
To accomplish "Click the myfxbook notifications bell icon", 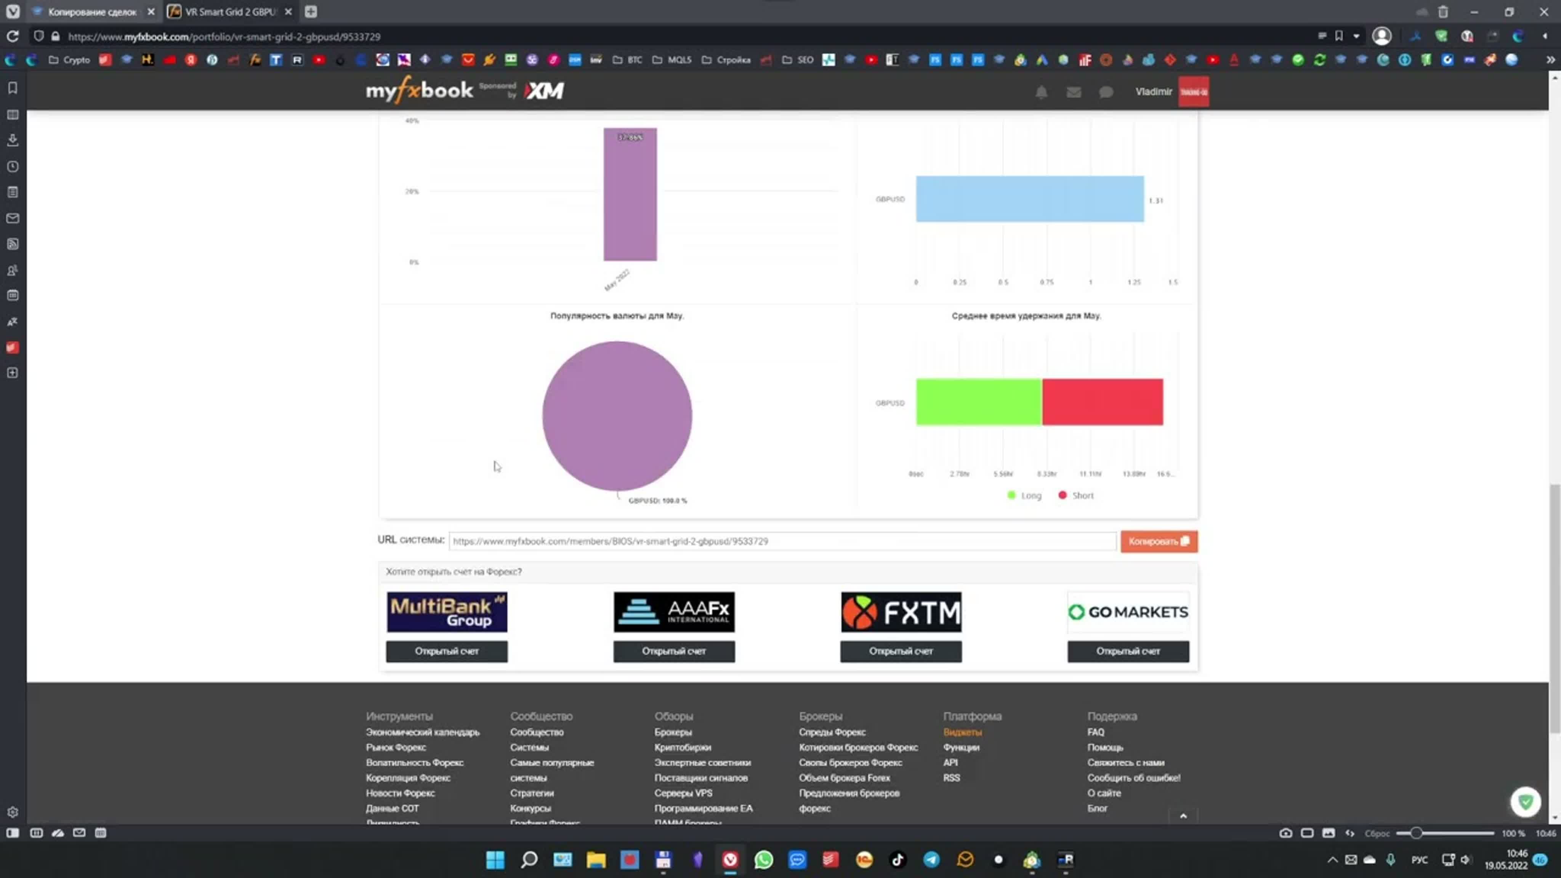I will 1041,92.
